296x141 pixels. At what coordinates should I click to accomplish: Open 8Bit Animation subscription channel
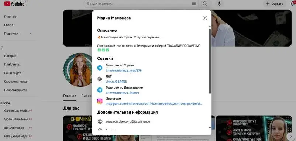[x=14, y=128]
